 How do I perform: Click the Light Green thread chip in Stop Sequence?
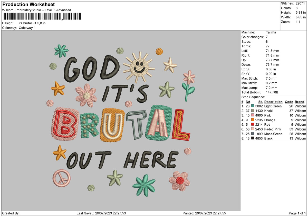coord(253,106)
